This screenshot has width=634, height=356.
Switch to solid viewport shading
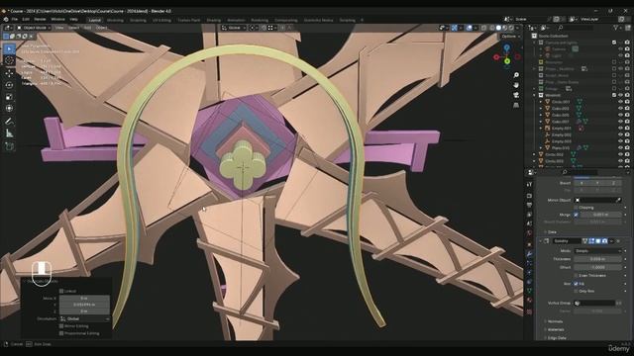pyautogui.click(x=498, y=28)
